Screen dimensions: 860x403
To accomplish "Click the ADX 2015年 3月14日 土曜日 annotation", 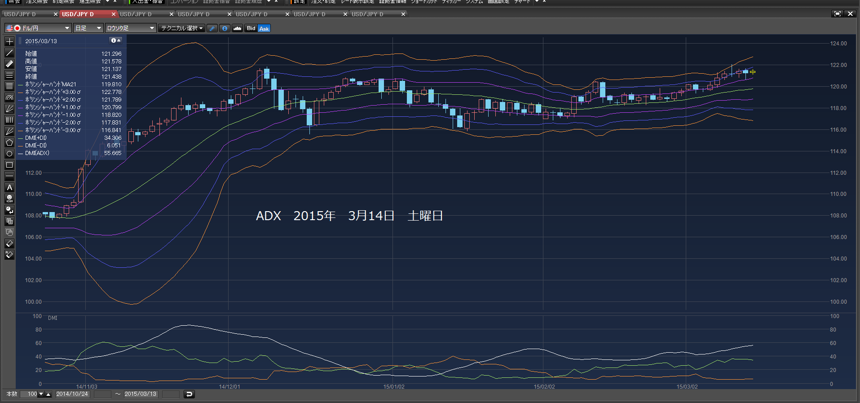I will tap(349, 216).
